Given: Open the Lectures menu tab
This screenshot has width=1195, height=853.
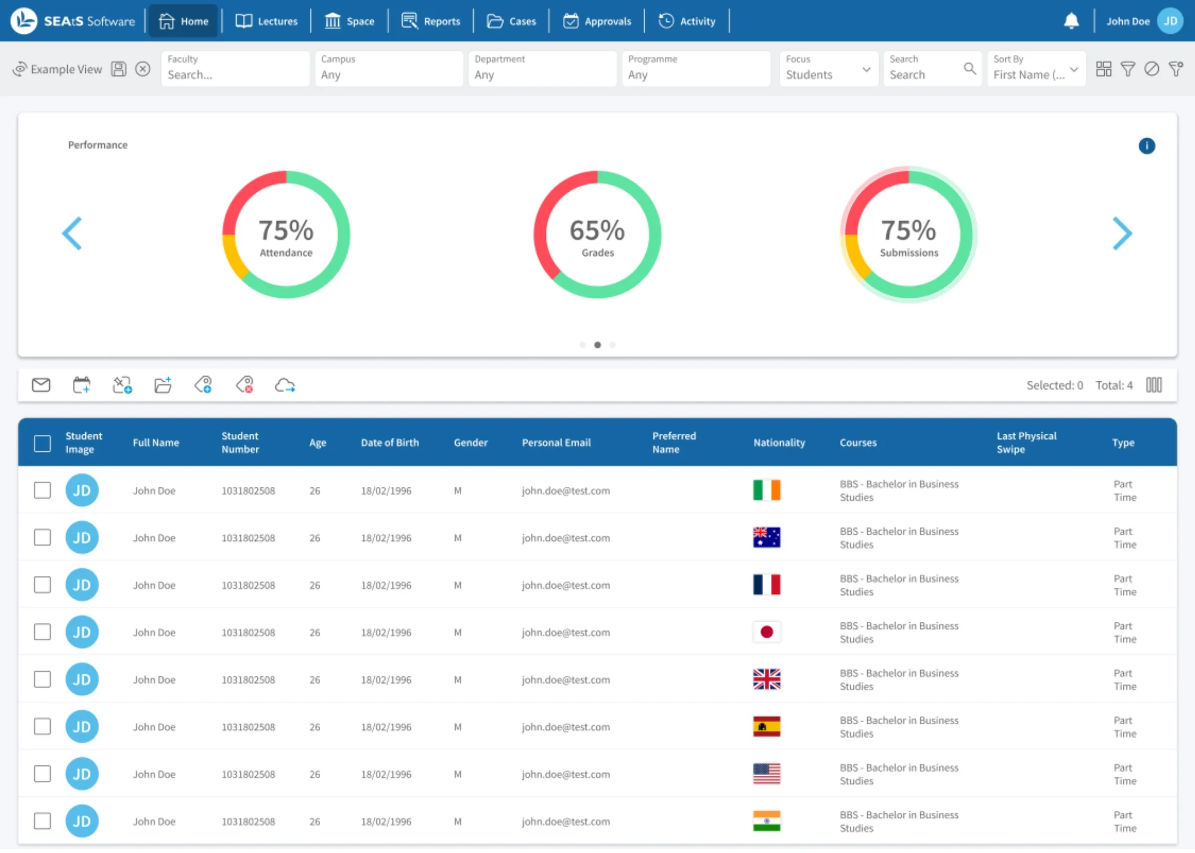Looking at the screenshot, I should [267, 20].
